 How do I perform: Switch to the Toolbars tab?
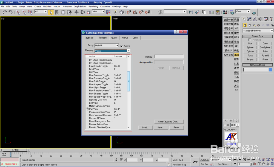click(102, 38)
